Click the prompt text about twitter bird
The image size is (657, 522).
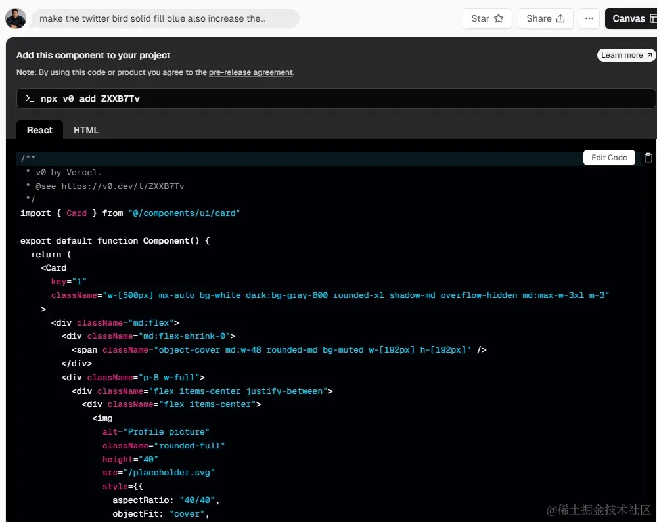[x=152, y=18]
